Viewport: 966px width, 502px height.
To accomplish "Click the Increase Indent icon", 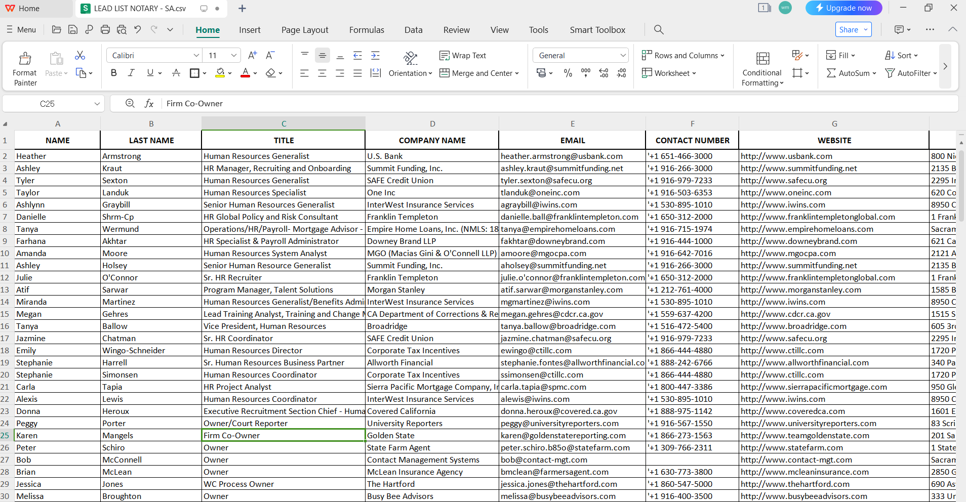I will (376, 55).
